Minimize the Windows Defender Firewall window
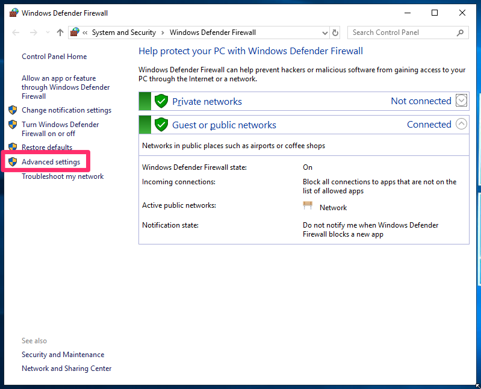The image size is (481, 389). tap(408, 13)
